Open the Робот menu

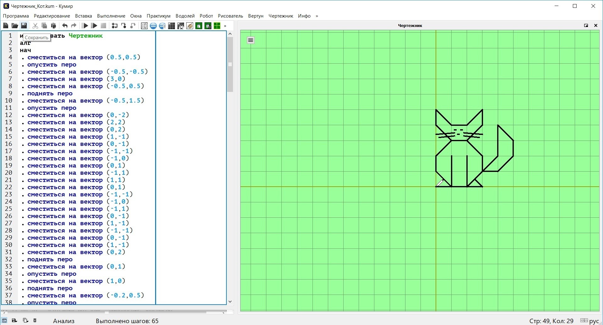(x=206, y=16)
